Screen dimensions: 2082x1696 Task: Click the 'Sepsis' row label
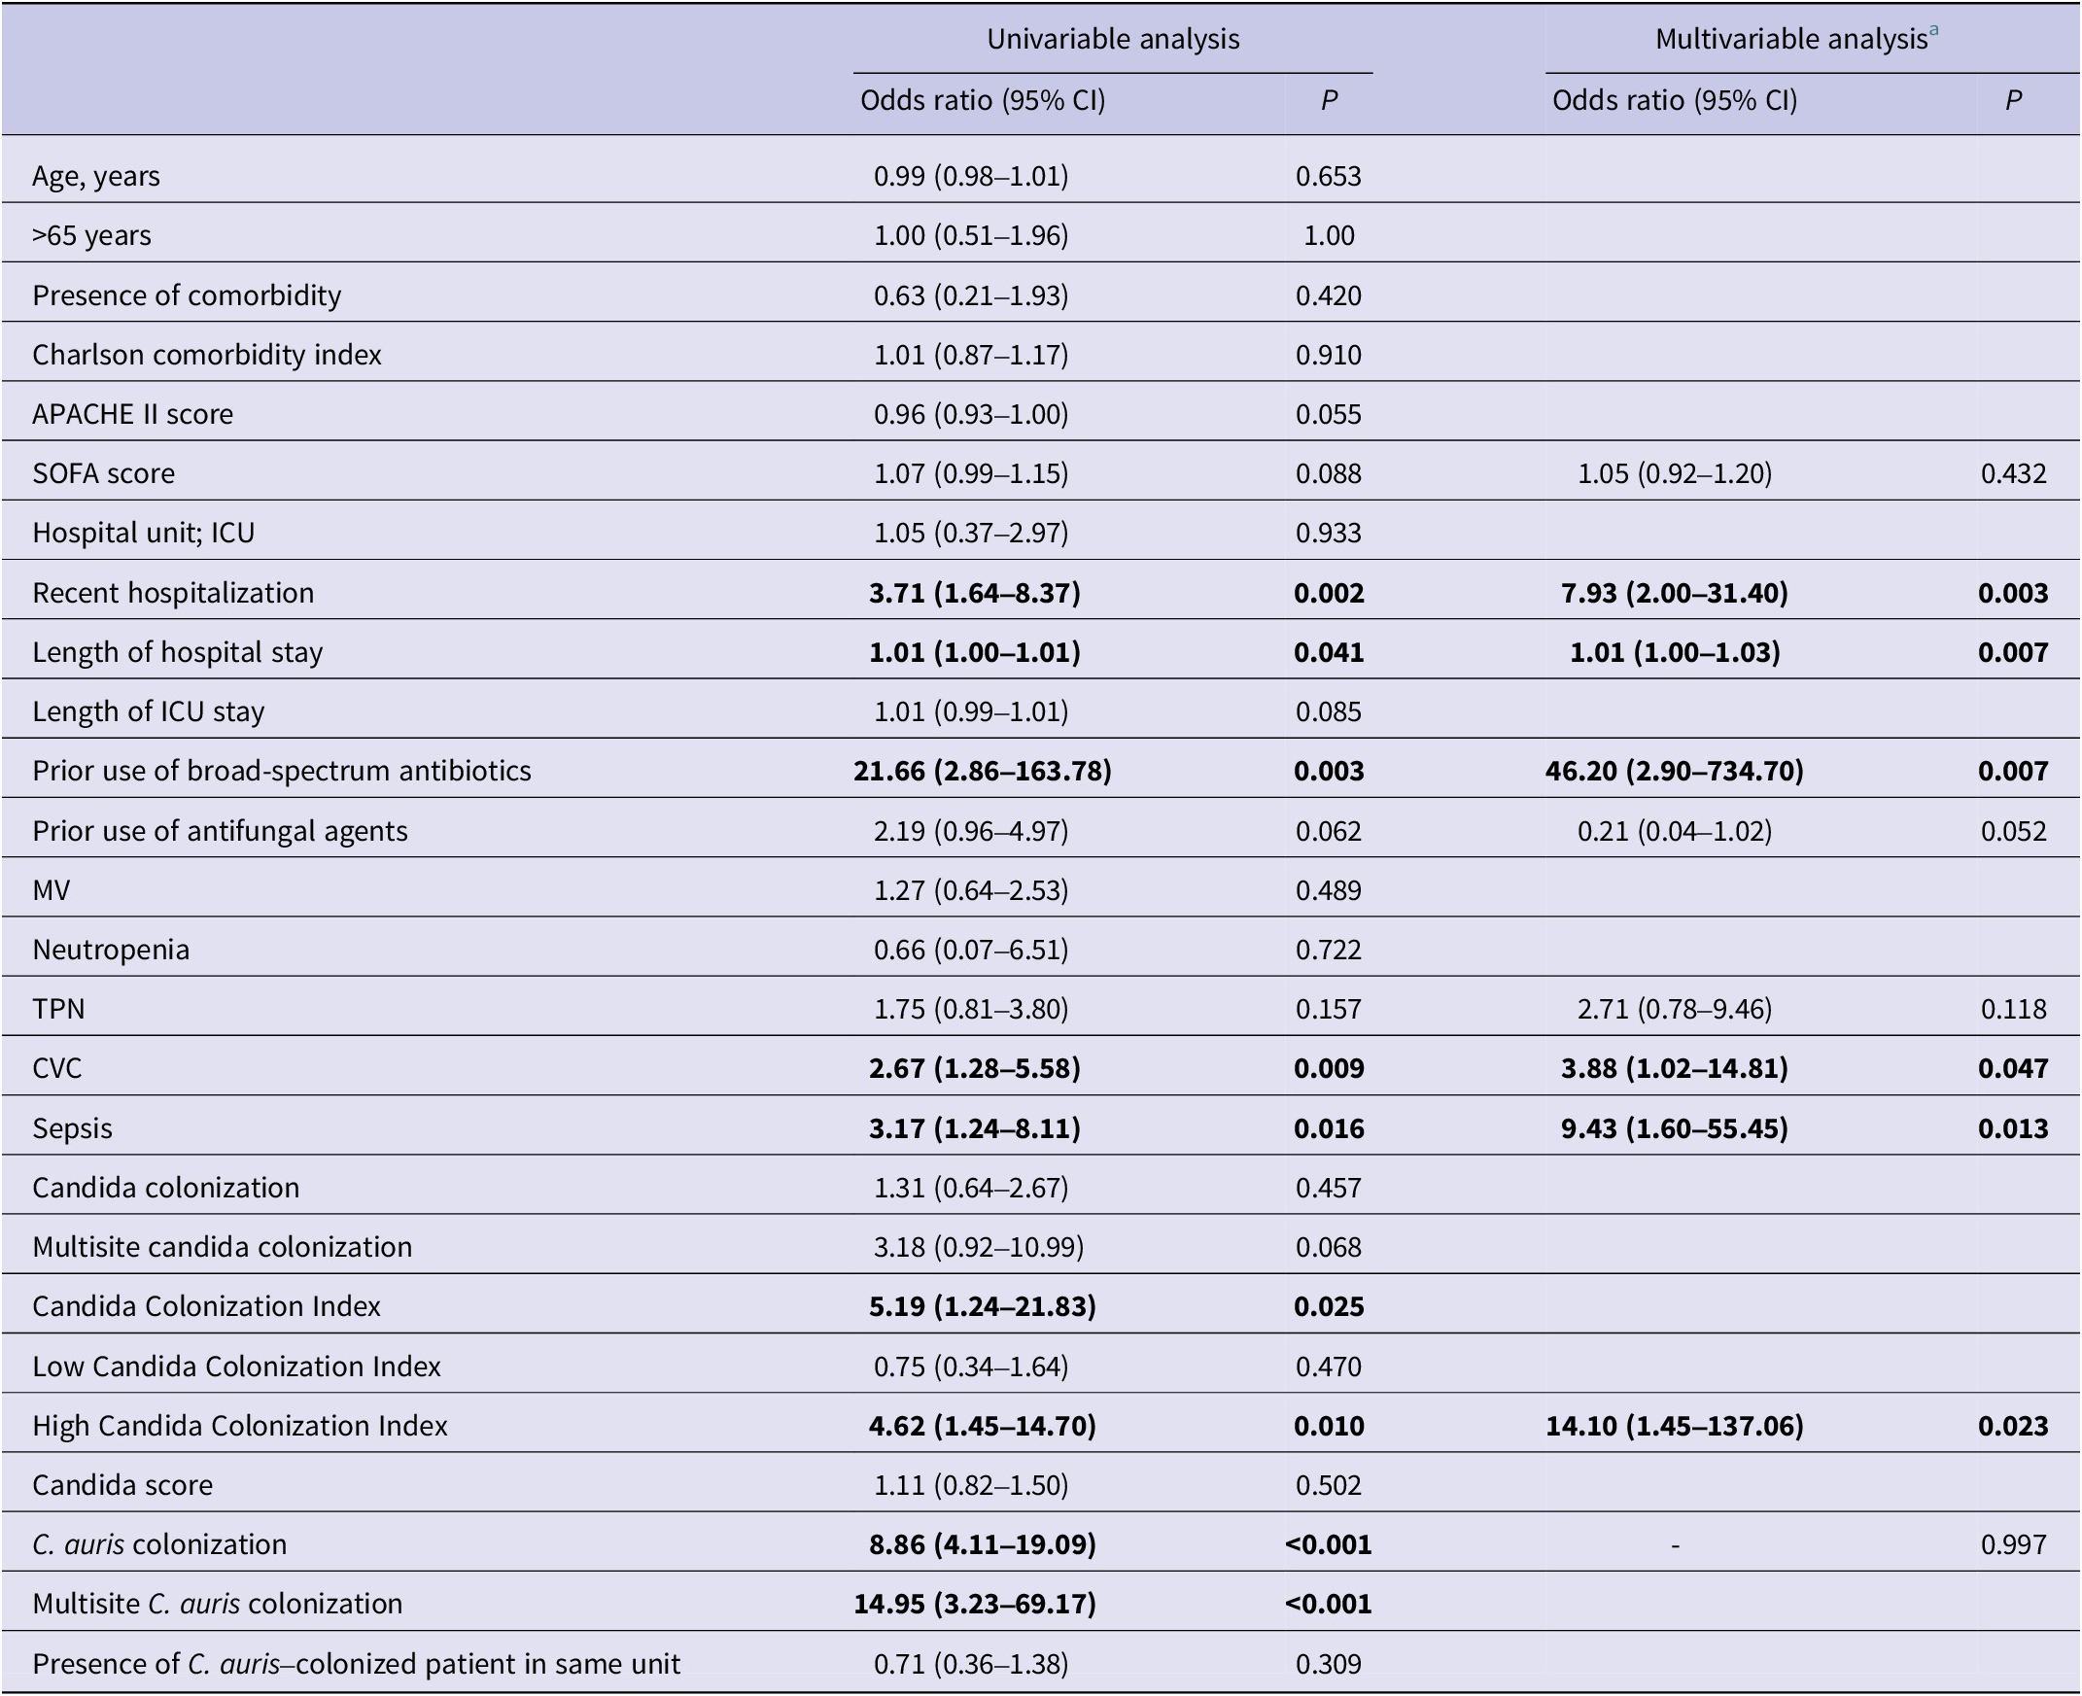coord(72,1127)
